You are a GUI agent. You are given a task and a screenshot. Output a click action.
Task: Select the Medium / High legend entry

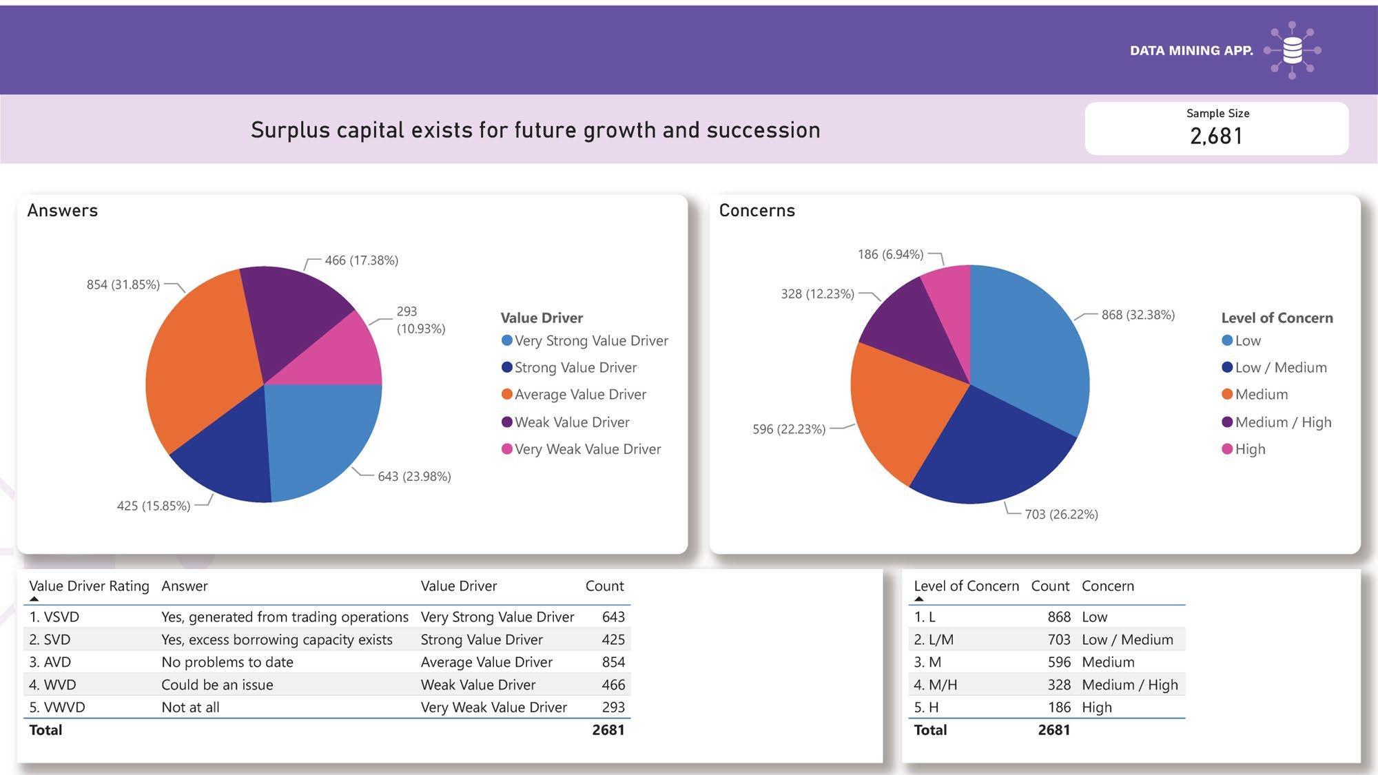pyautogui.click(x=1283, y=422)
